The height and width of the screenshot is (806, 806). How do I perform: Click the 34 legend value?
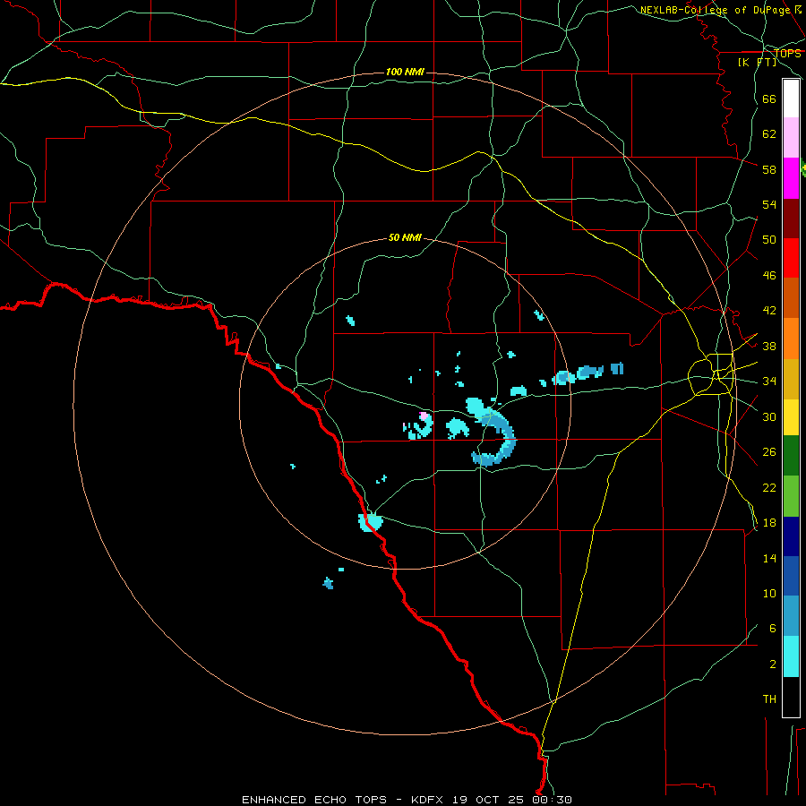tap(769, 382)
